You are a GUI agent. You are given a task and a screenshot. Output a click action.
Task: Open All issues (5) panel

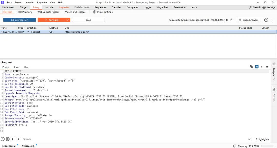(28, 146)
